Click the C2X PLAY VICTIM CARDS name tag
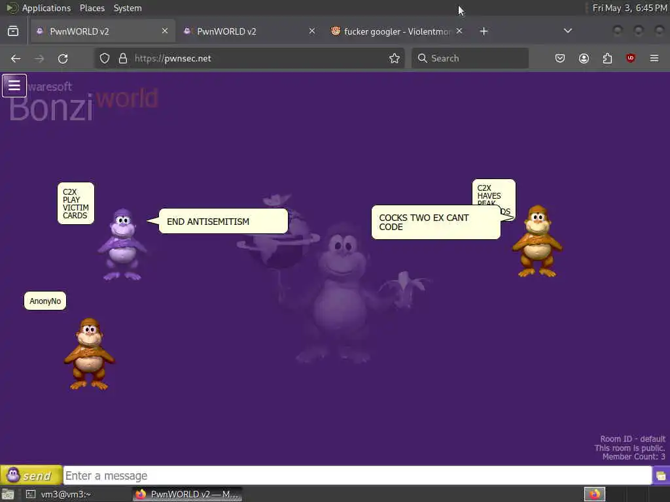 pyautogui.click(x=76, y=203)
